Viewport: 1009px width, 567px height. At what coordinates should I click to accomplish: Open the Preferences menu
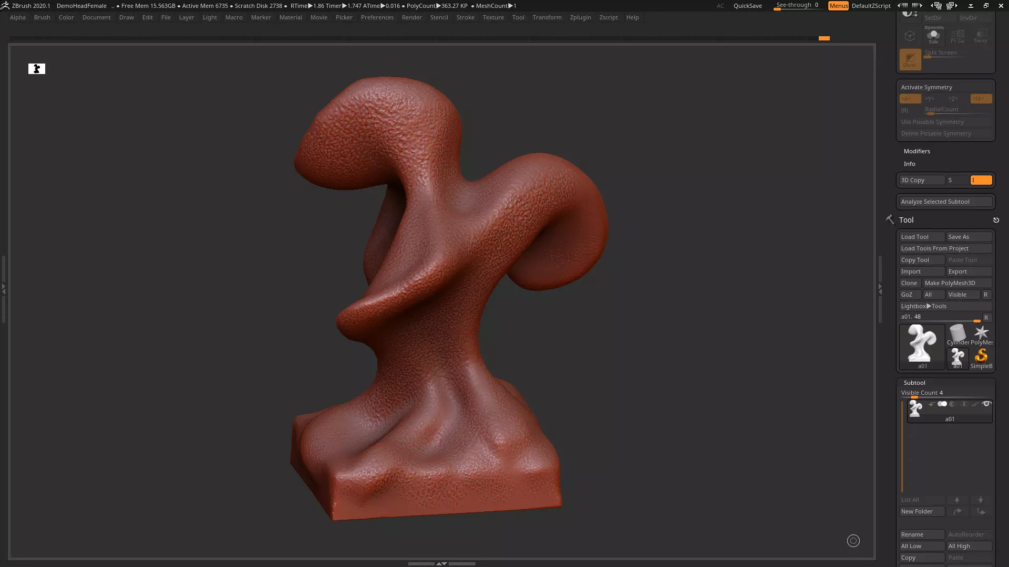377,17
